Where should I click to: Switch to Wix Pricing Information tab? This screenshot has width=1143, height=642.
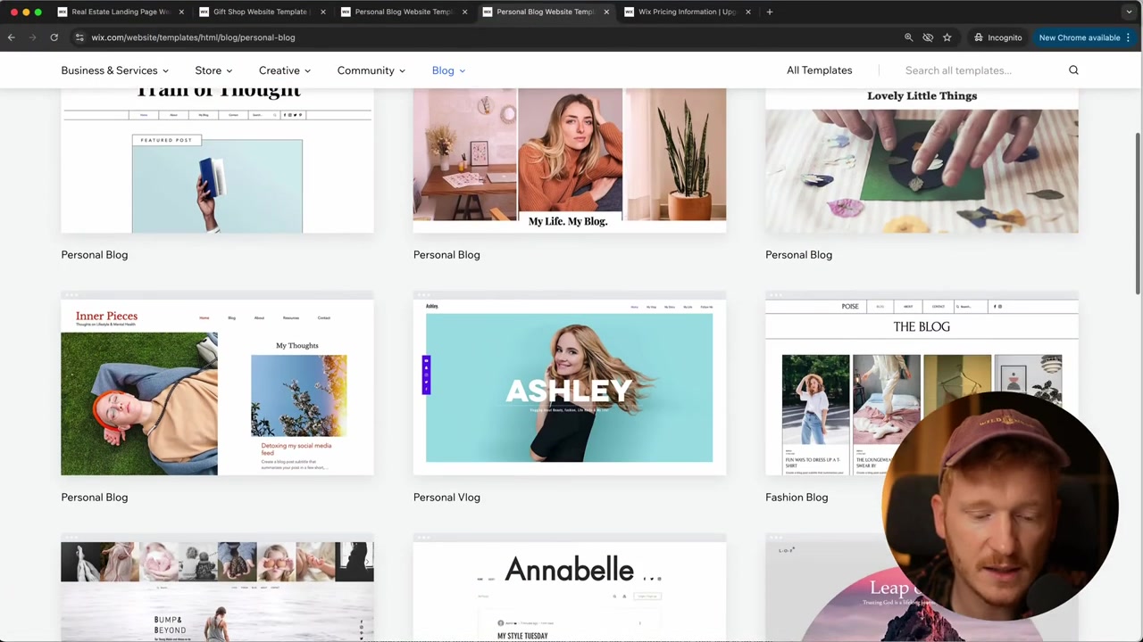[x=686, y=12]
